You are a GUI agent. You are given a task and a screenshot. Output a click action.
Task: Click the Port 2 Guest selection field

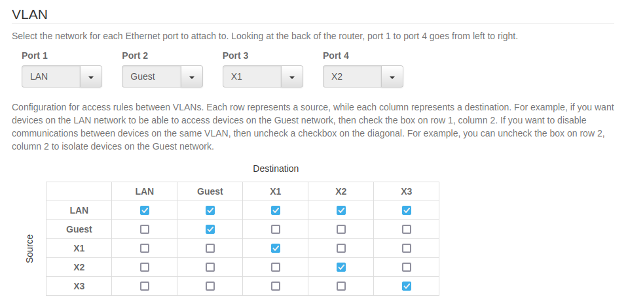click(151, 77)
